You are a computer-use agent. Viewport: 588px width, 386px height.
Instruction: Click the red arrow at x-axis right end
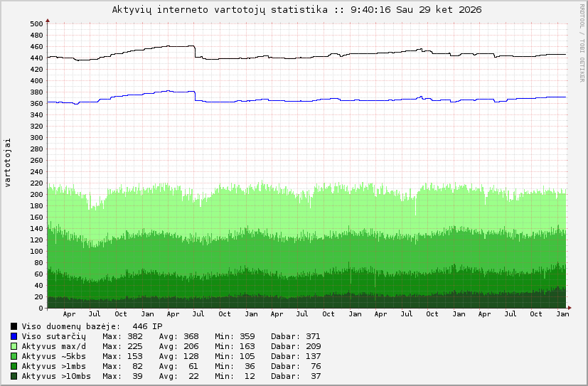pos(570,308)
